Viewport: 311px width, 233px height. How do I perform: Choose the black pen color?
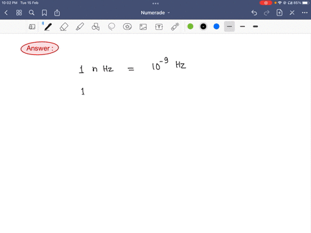point(203,27)
